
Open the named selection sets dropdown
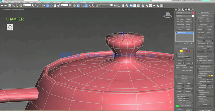point(106,5)
